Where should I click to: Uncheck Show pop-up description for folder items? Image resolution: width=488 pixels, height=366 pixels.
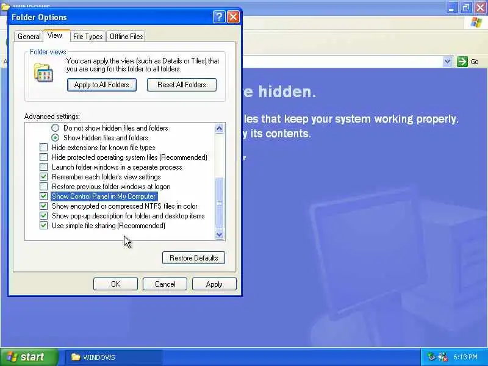coord(43,216)
